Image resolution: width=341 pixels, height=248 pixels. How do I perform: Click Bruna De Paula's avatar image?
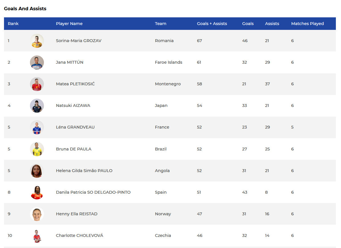click(x=37, y=149)
